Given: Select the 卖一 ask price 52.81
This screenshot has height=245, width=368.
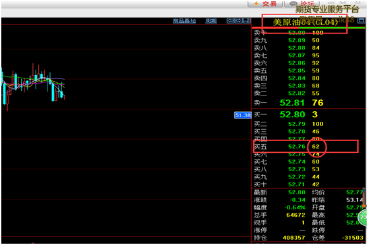Looking at the screenshot, I should [292, 103].
